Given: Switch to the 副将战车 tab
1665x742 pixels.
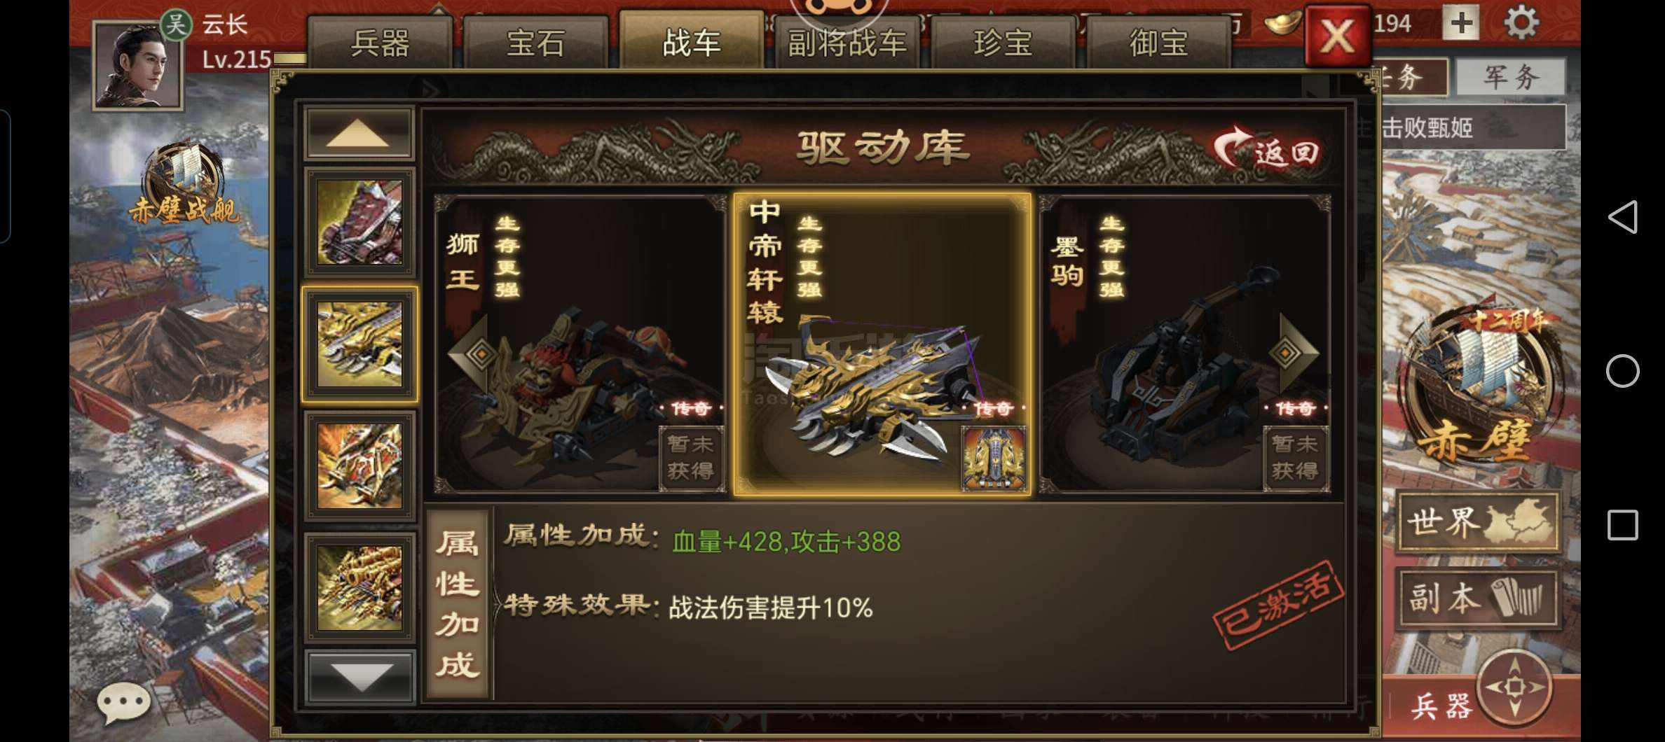Looking at the screenshot, I should point(847,43).
